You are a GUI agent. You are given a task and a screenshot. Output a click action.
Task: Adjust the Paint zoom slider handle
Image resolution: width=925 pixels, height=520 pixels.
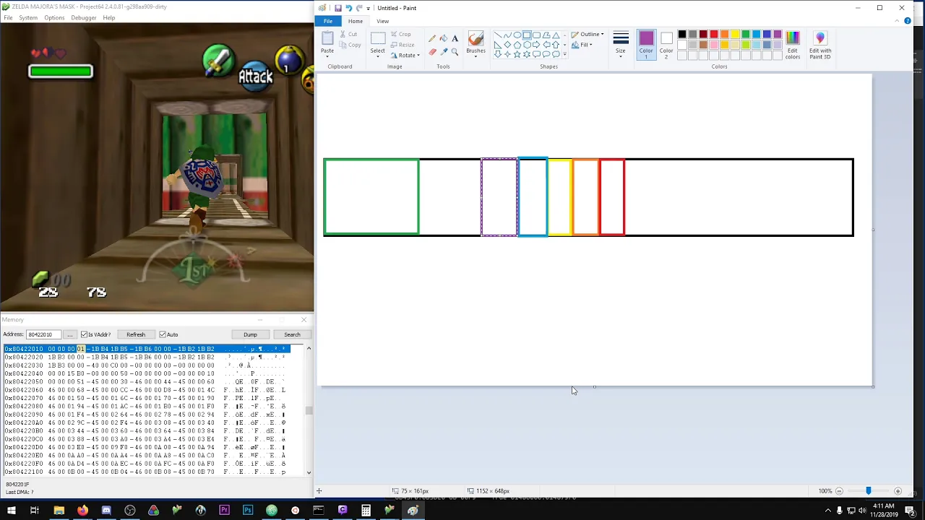click(x=869, y=491)
